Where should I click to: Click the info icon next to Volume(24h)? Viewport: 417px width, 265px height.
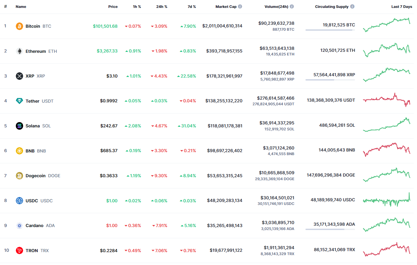pos(292,7)
